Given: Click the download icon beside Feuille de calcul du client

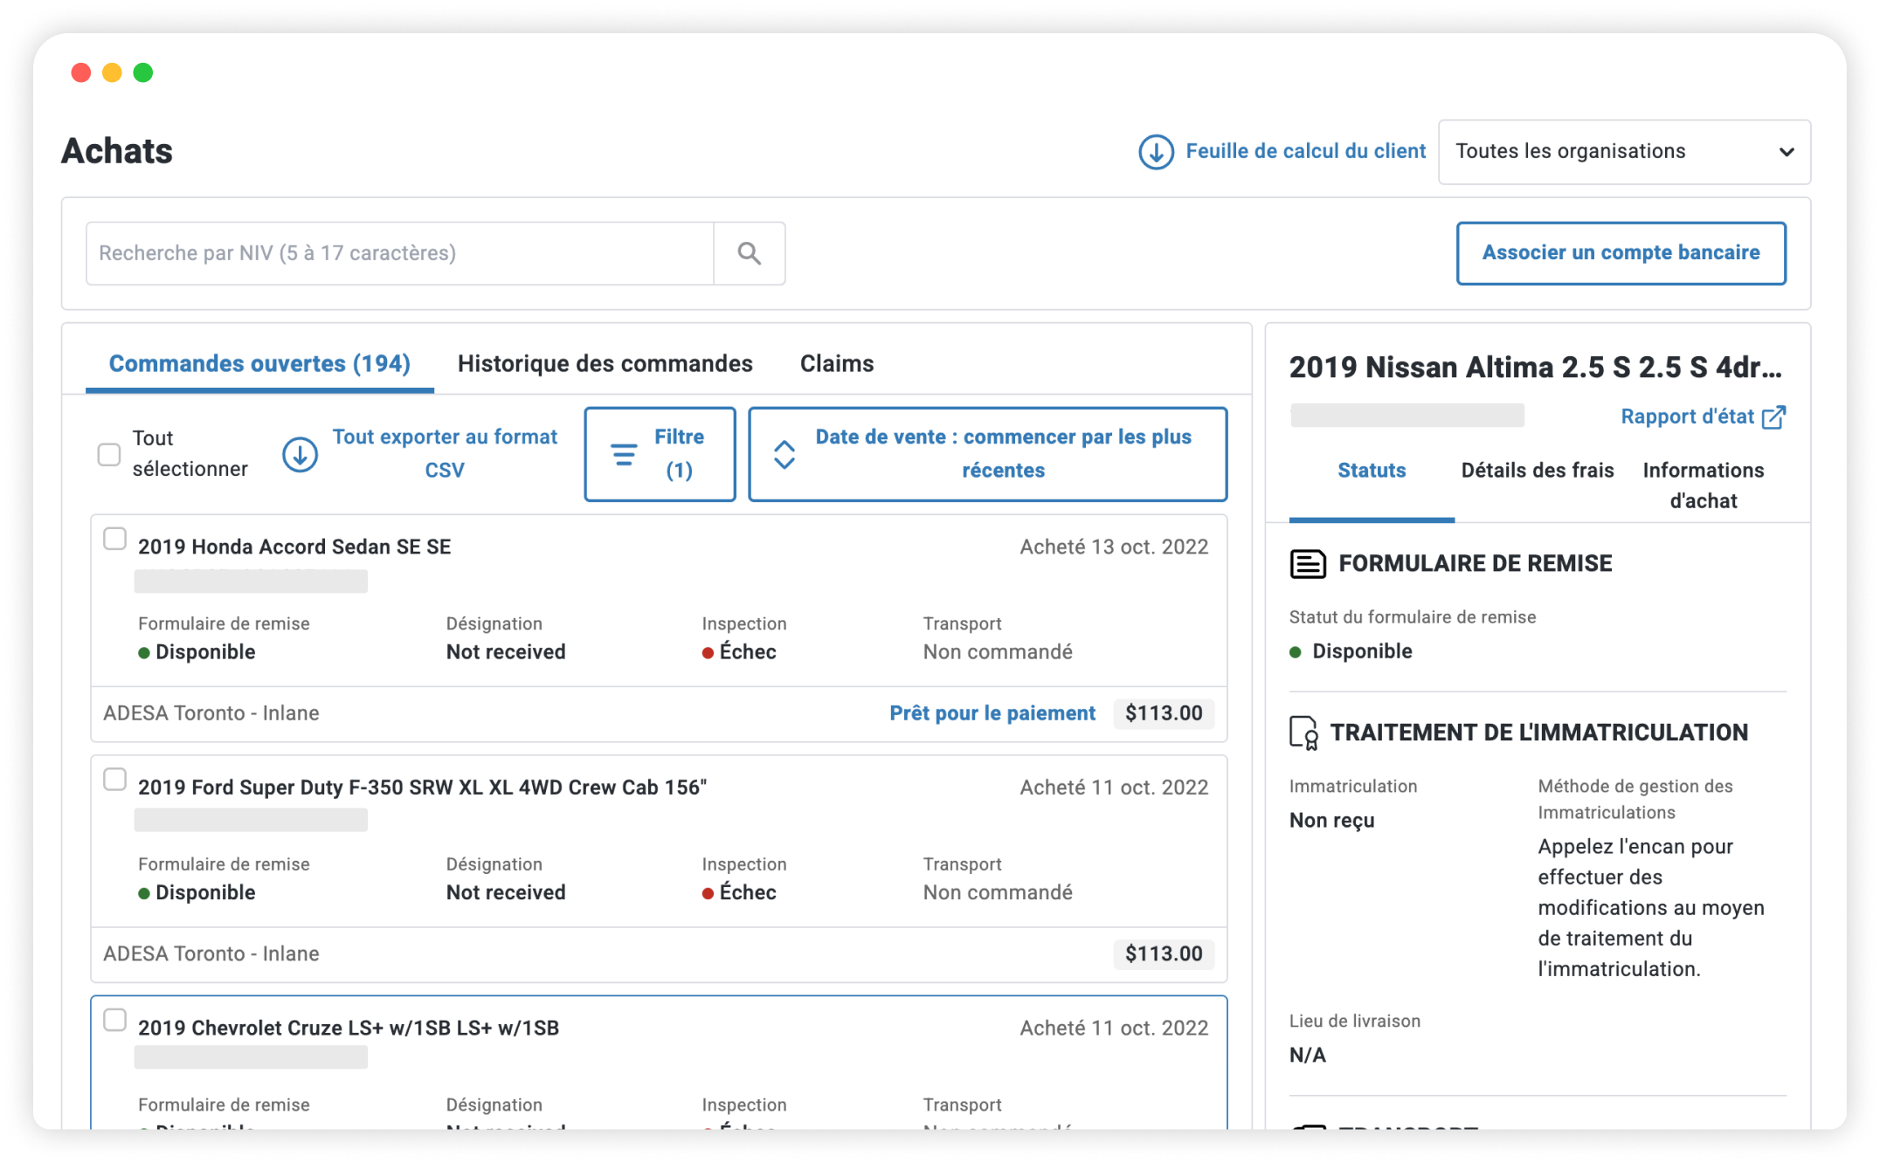Looking at the screenshot, I should point(1156,152).
